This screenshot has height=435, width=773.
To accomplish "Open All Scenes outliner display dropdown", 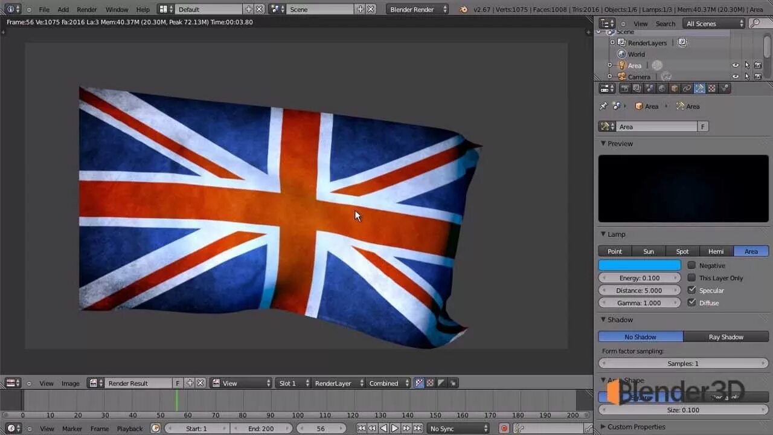I will [714, 23].
